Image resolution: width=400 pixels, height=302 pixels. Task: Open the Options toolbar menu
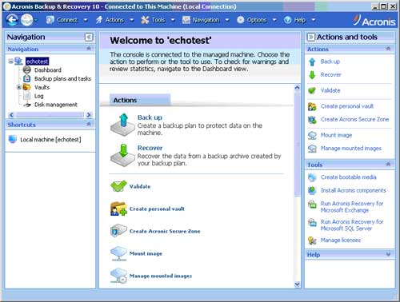[x=252, y=20]
